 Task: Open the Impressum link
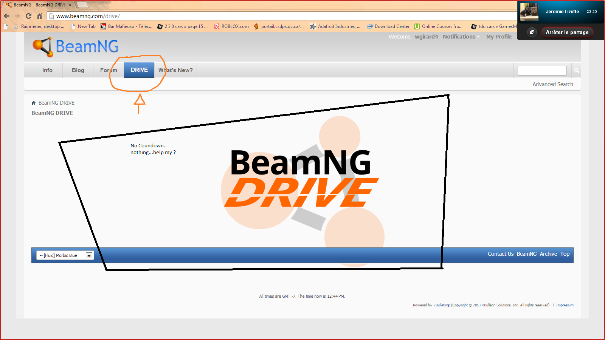coord(565,305)
